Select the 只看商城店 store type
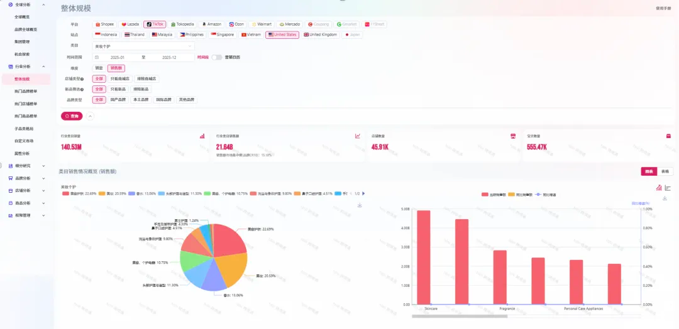679x329 pixels. click(x=119, y=79)
